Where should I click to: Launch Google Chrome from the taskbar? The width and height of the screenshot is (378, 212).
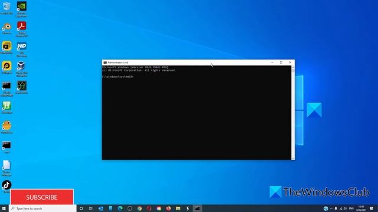coord(139,208)
